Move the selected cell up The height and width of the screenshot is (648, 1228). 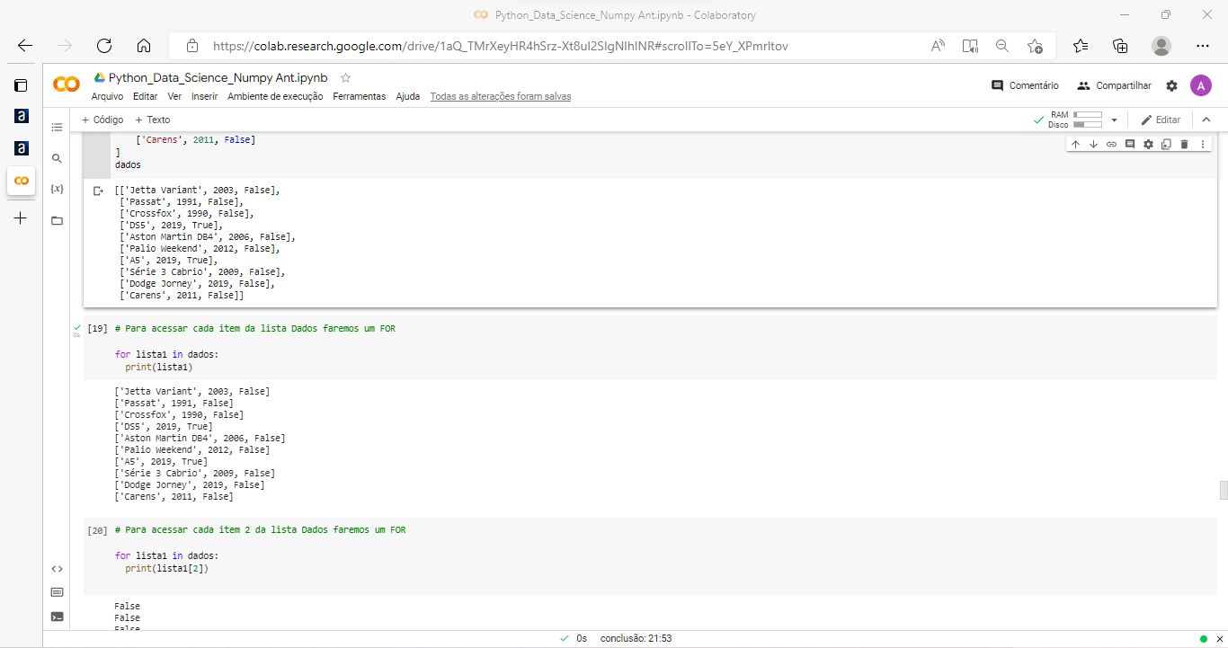pos(1075,144)
